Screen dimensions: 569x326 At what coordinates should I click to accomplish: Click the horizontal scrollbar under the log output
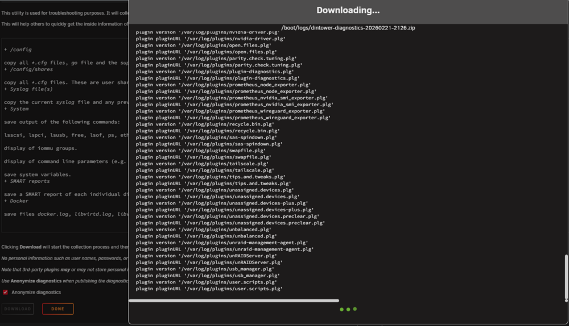(234, 300)
